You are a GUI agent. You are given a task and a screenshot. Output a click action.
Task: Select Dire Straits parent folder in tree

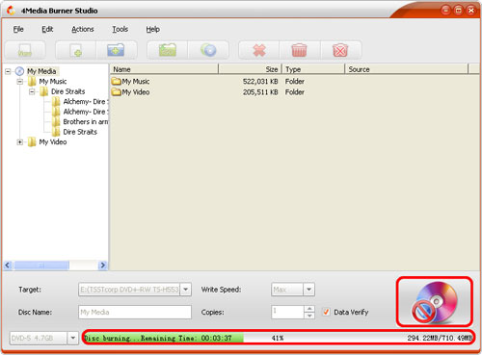click(x=67, y=91)
